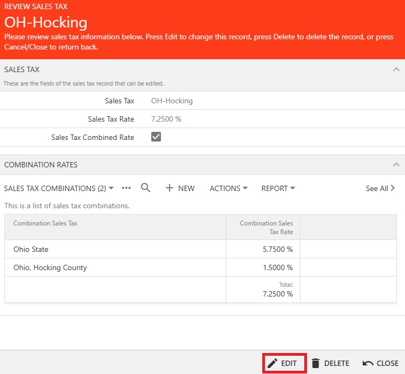Click the See All link
Screen dimensions: 405x374
380,188
